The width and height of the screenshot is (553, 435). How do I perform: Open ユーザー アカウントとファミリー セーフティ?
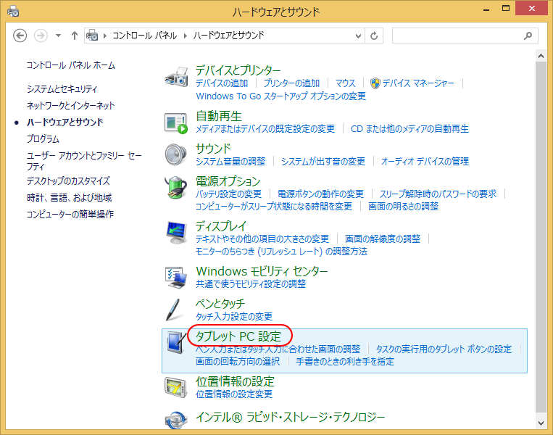tap(84, 161)
